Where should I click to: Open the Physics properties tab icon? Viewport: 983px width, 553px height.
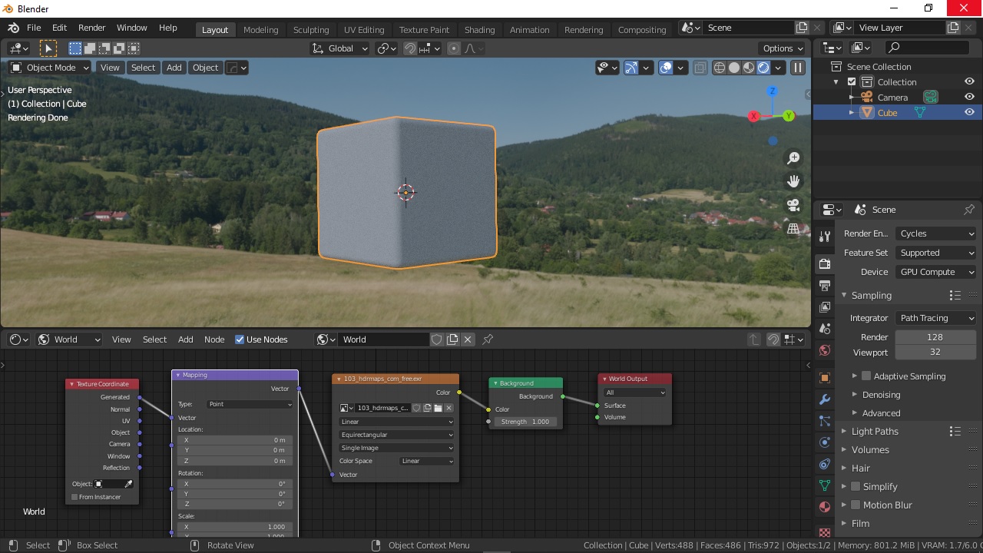click(x=825, y=442)
